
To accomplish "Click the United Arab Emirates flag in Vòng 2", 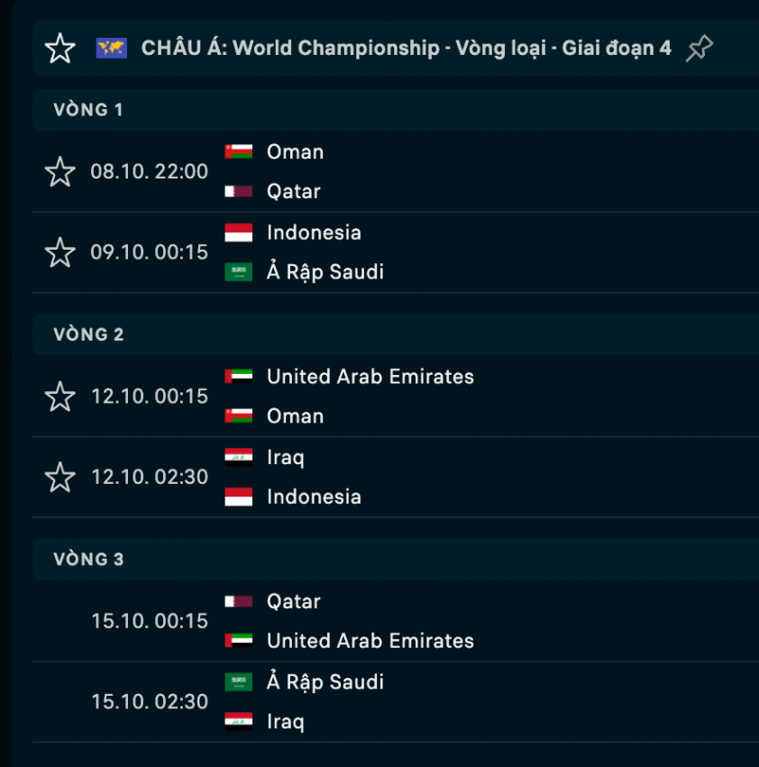I will [x=239, y=377].
